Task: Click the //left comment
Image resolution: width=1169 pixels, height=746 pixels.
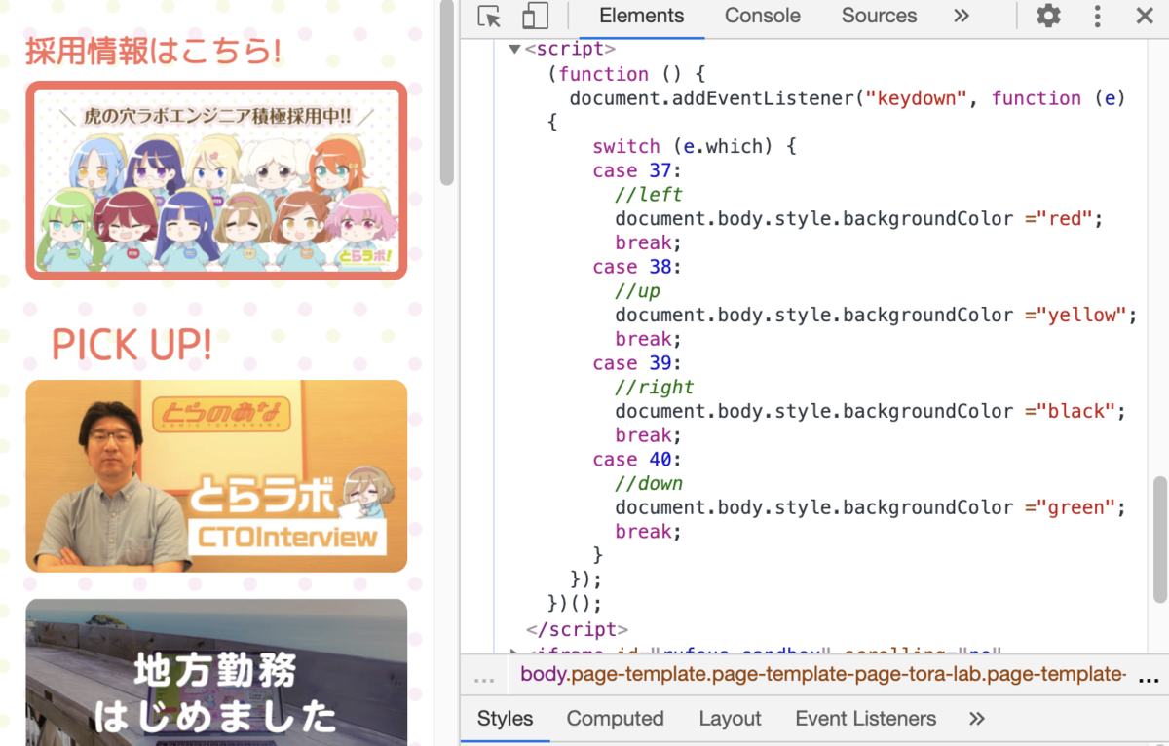Action: [x=649, y=195]
